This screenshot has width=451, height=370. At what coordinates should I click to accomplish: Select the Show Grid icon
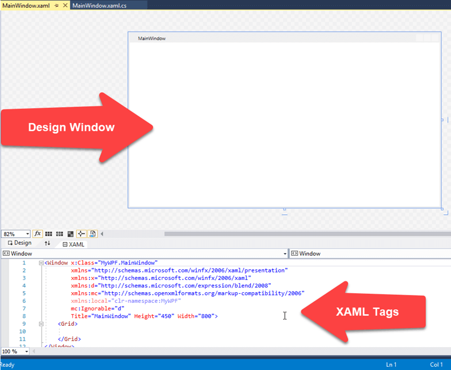click(49, 234)
